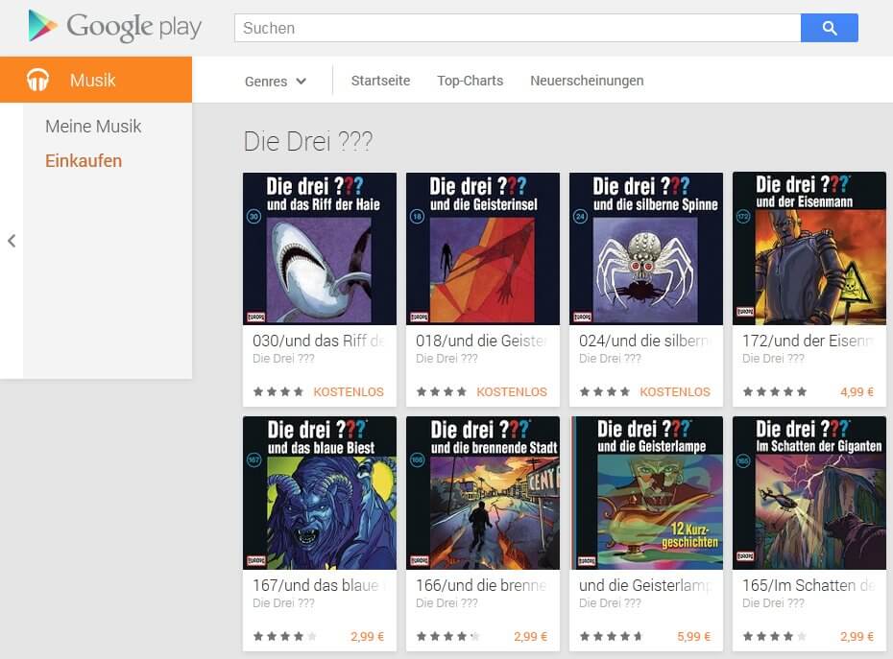Open the Schatten der Giganten album cover
Image resolution: width=893 pixels, height=659 pixels.
point(809,493)
